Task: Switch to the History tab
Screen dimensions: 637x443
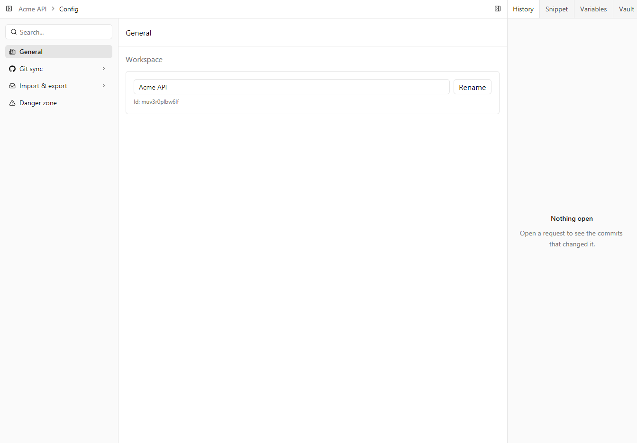Action: click(x=523, y=9)
